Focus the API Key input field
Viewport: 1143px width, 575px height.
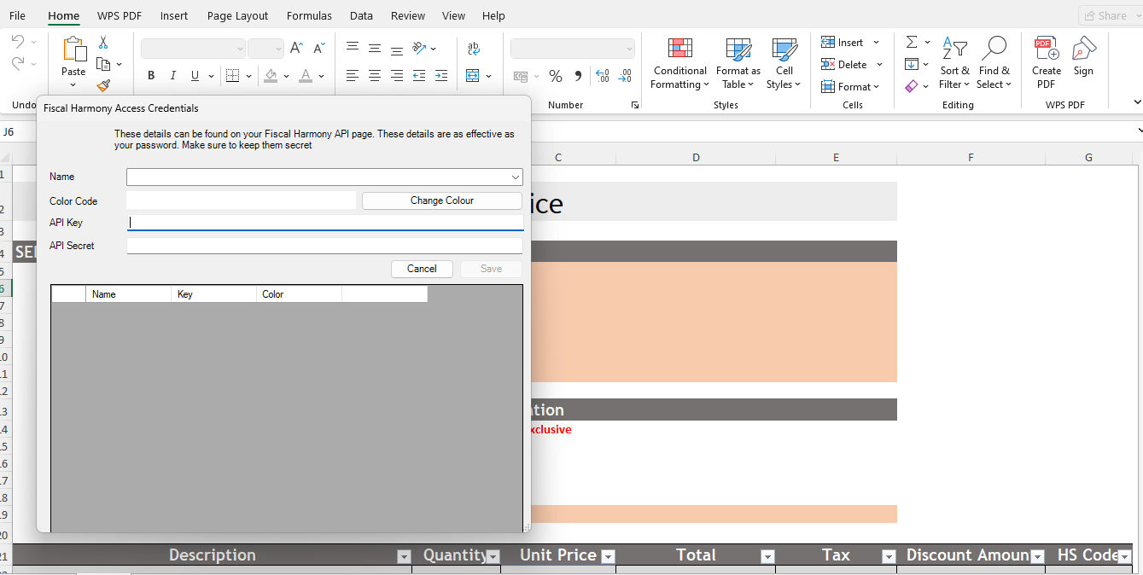click(324, 223)
